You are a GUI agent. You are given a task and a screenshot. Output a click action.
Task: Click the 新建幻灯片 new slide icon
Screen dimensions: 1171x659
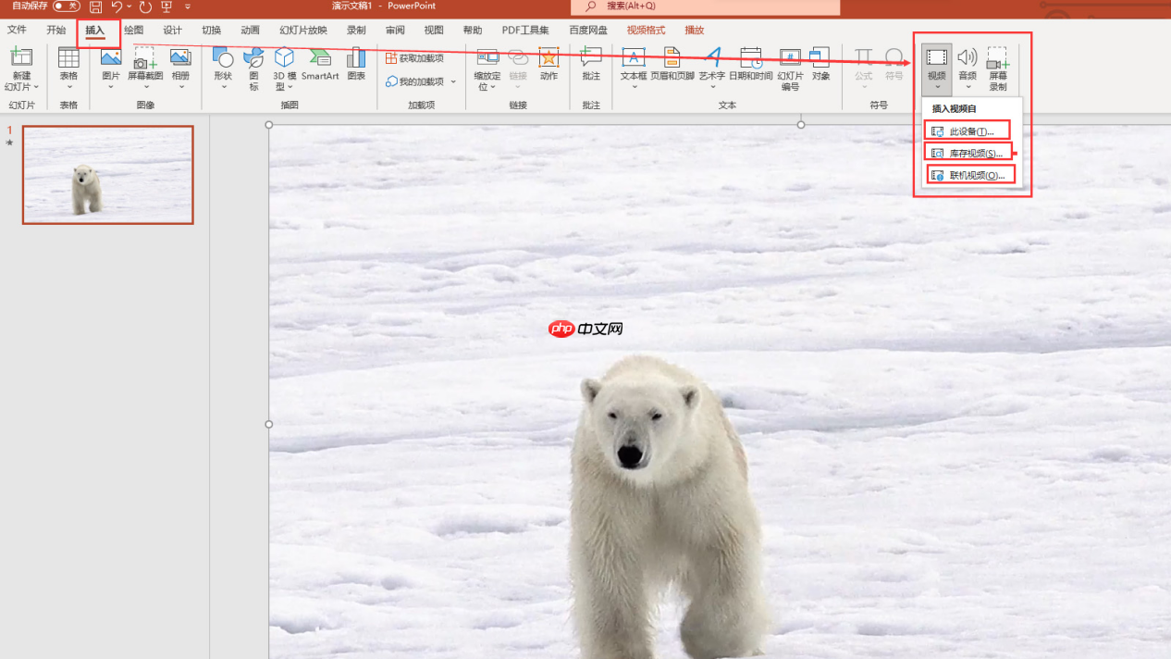coord(20,58)
